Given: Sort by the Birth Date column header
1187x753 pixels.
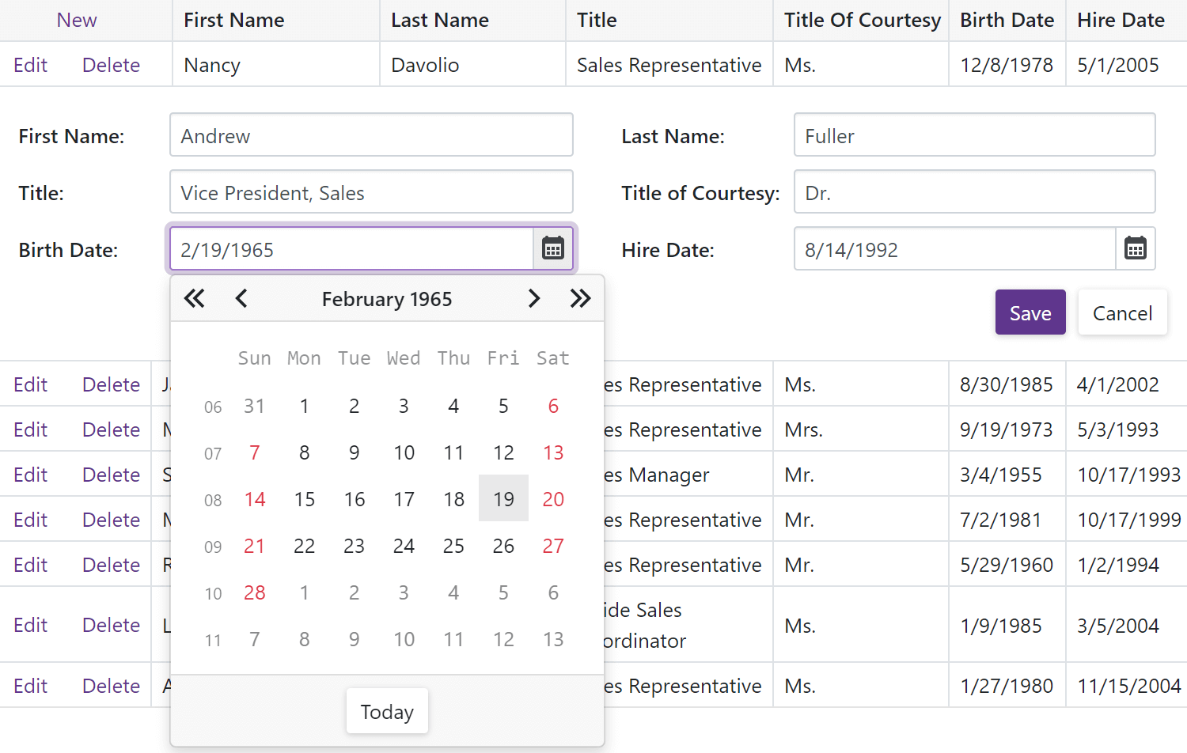Looking at the screenshot, I should point(1007,21).
